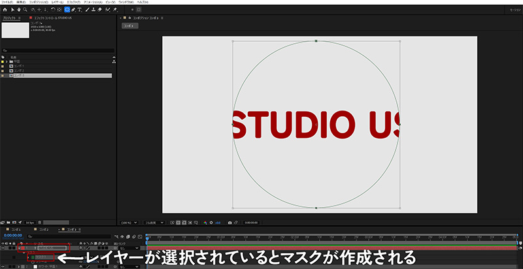Hide layer 2 white solid with eye icon
Screen dimensions: 523x269
[x=3, y=266]
